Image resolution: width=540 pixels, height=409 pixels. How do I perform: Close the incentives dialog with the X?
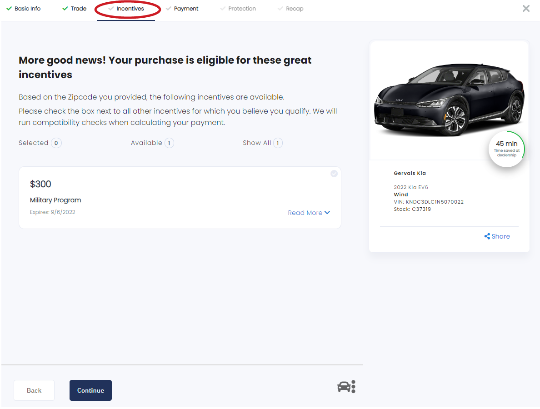coord(525,9)
